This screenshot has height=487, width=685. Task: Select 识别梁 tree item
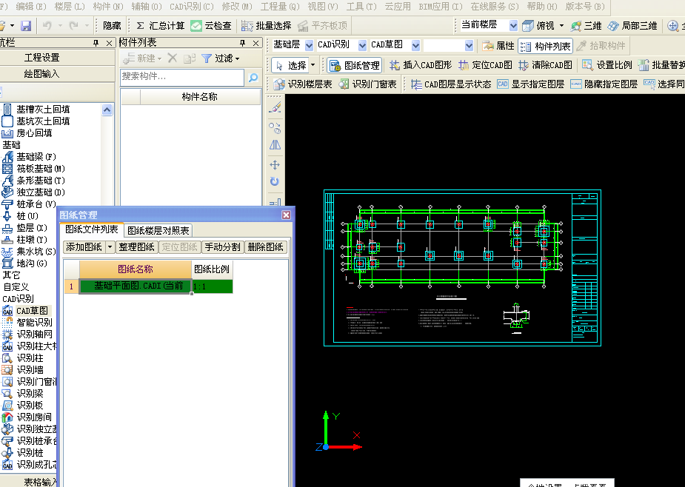[x=24, y=394]
